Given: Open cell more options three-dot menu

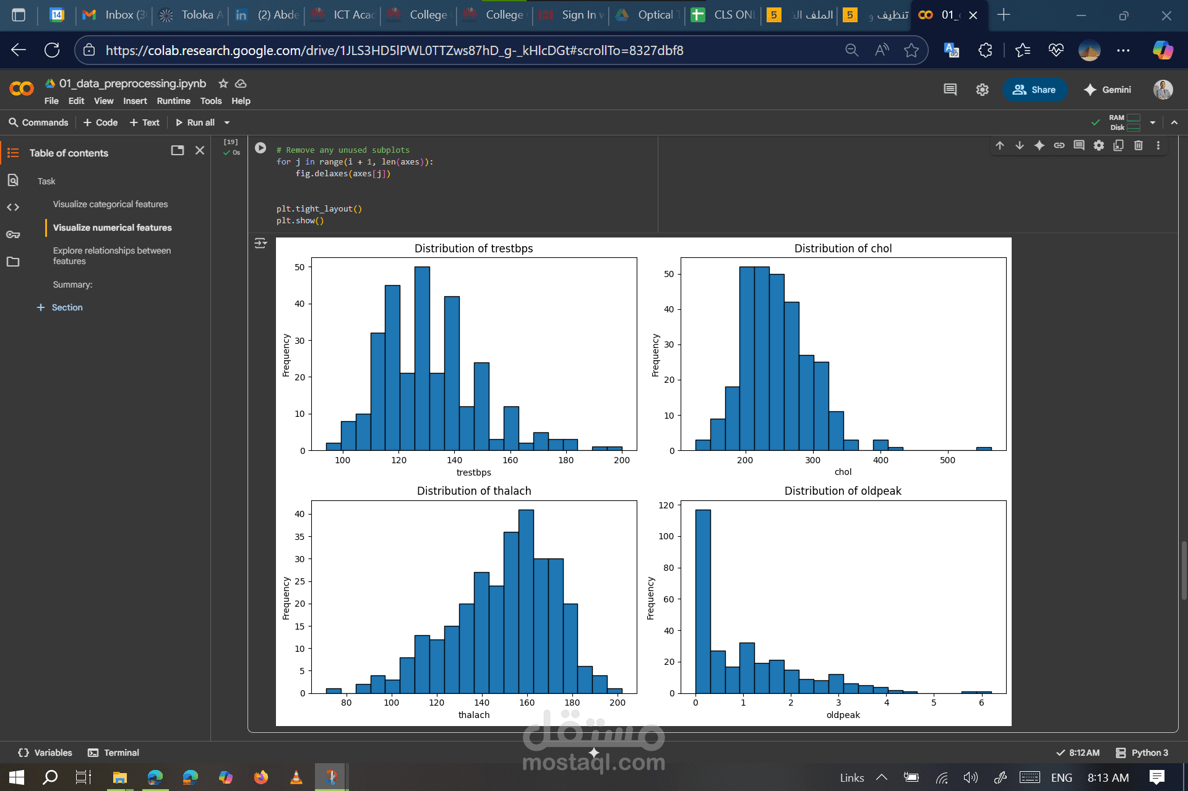Looking at the screenshot, I should coord(1158,145).
